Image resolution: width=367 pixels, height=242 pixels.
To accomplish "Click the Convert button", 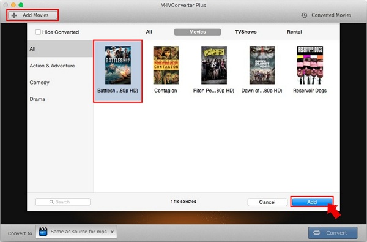I will (333, 233).
